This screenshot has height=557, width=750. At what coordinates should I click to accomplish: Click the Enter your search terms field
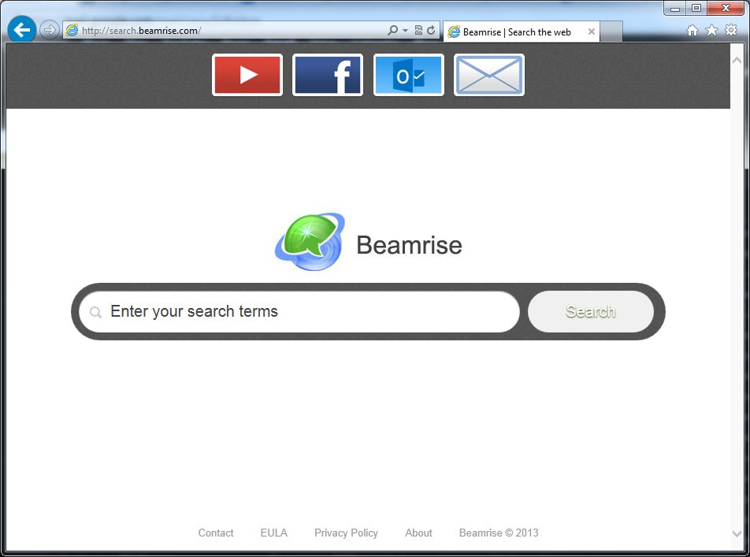pos(299,311)
